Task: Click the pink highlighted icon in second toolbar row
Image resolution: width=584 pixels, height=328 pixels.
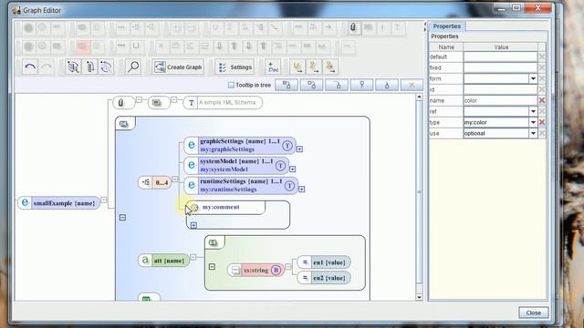Action: [x=82, y=46]
